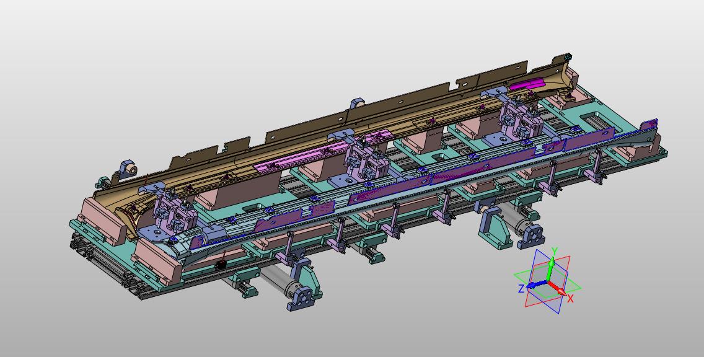The height and width of the screenshot is (357, 704).
Task: Click the red X axis arrow of the triad
Action: tap(558, 289)
